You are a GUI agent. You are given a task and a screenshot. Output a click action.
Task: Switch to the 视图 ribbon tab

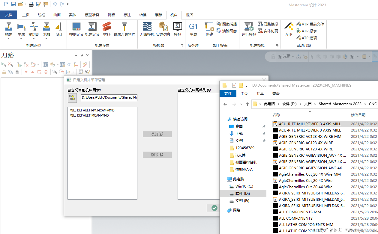(x=190, y=15)
